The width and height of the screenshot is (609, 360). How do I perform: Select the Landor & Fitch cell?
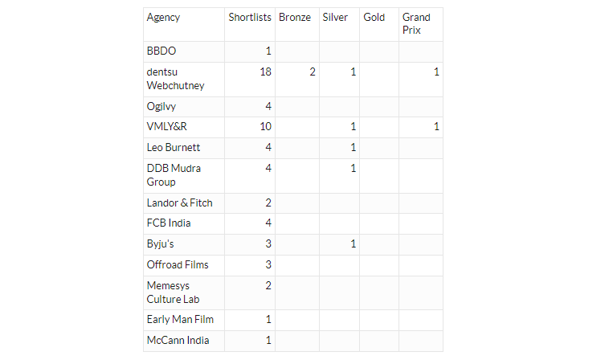point(184,203)
